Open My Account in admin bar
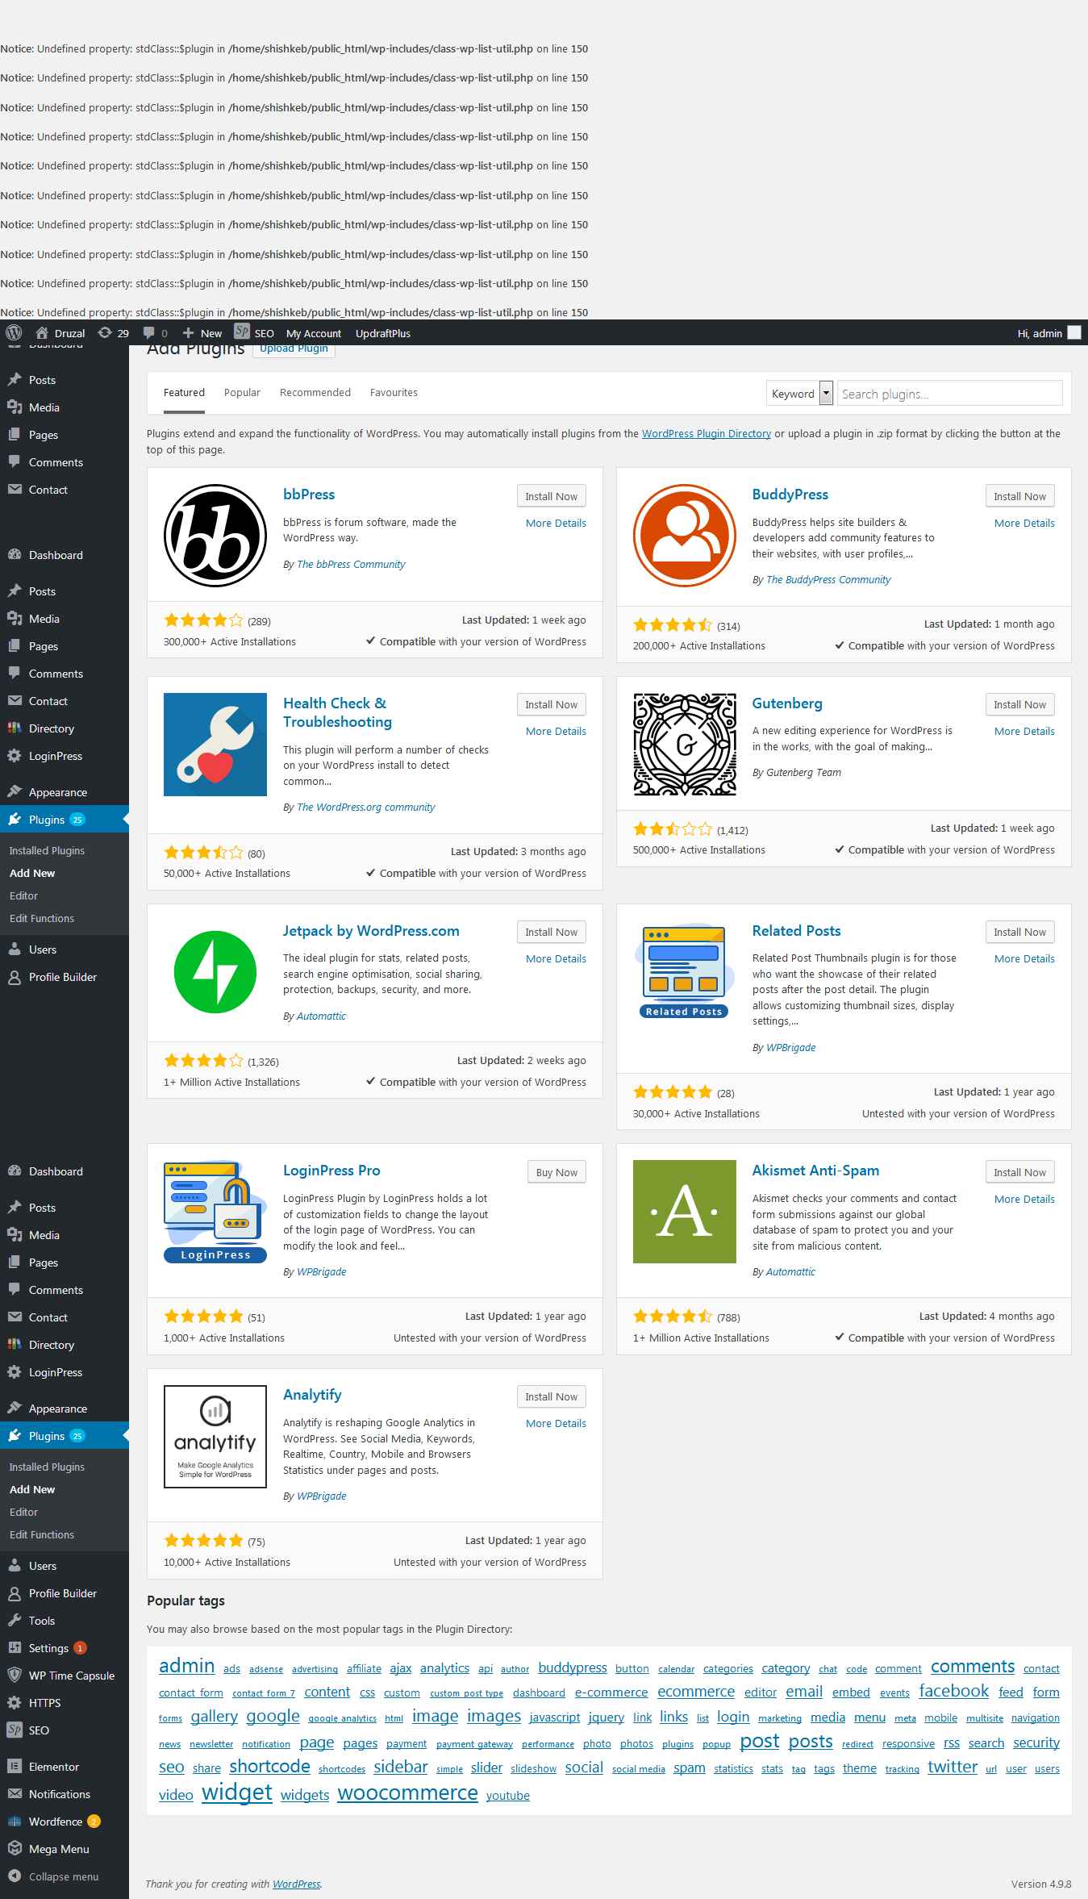 click(314, 333)
